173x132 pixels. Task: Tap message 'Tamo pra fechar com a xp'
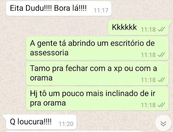click(97, 73)
